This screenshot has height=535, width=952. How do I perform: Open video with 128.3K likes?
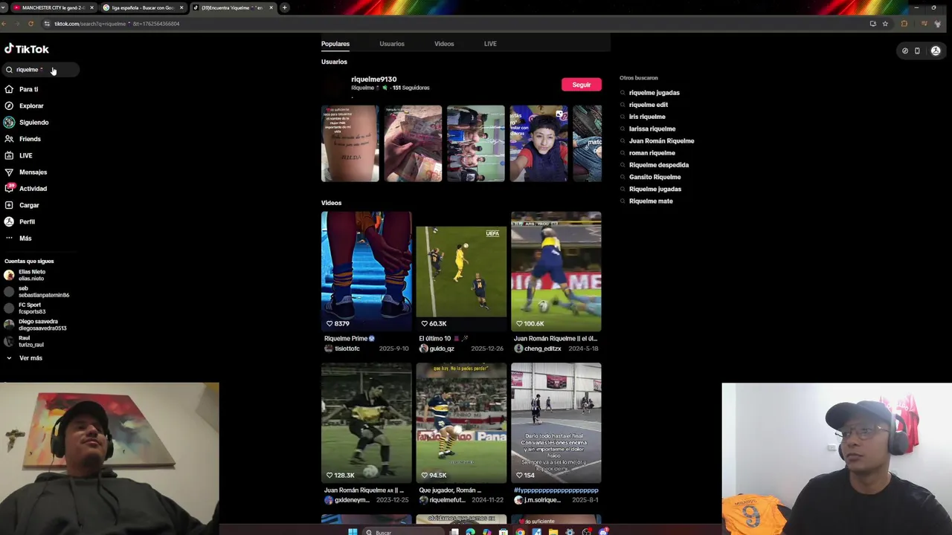click(x=366, y=423)
